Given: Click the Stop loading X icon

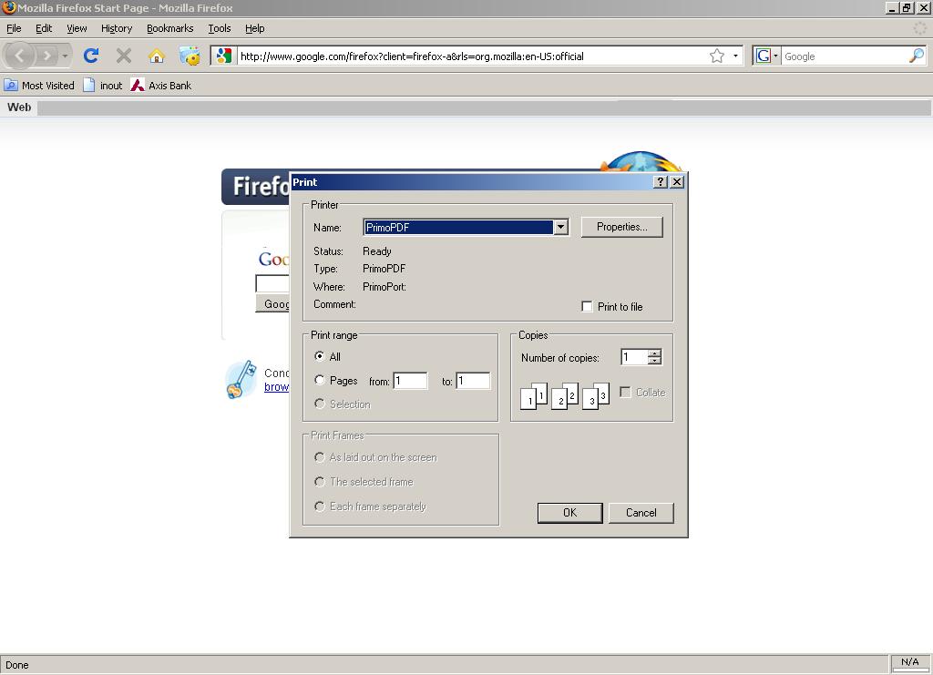Looking at the screenshot, I should 124,56.
